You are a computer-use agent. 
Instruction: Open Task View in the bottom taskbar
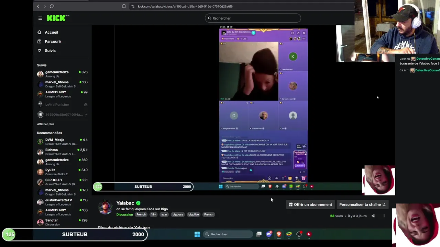click(259, 234)
